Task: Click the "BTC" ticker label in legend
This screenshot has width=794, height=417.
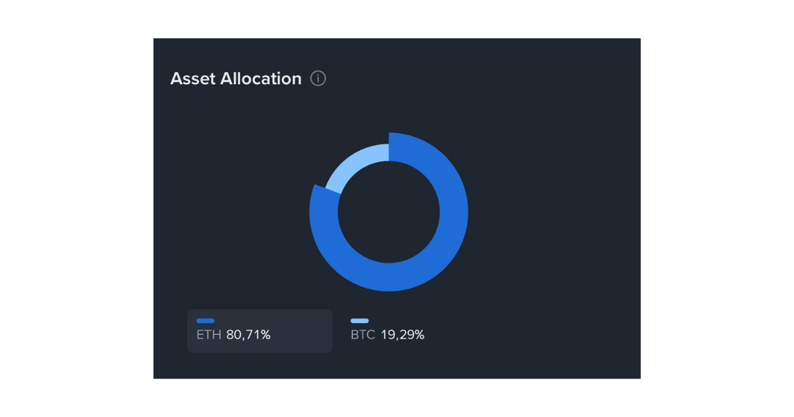Action: [363, 335]
